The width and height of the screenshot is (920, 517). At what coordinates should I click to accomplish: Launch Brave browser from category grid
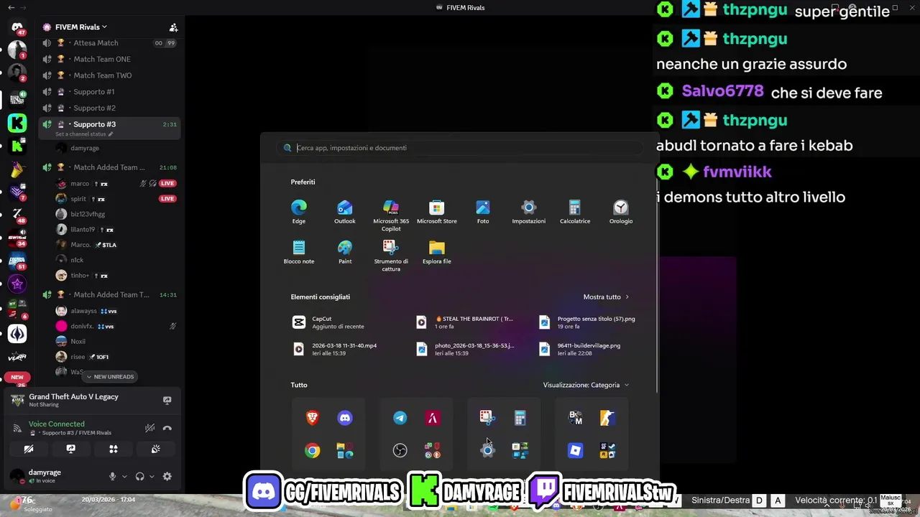pos(312,418)
